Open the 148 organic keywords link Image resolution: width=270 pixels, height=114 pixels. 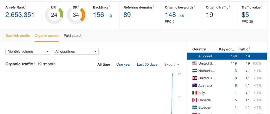170,15
